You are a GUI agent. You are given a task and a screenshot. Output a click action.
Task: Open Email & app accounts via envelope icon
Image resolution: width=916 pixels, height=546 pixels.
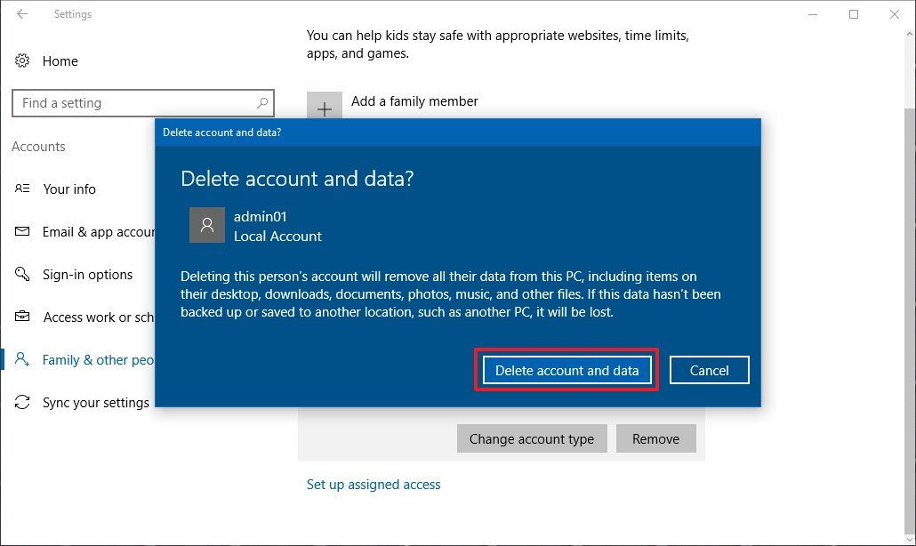point(22,231)
